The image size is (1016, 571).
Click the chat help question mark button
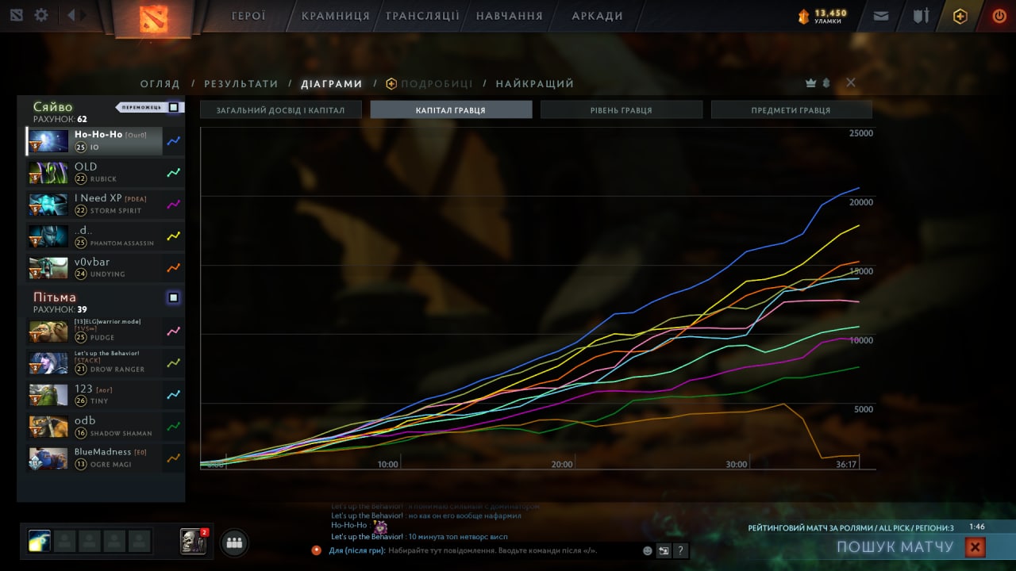(681, 550)
